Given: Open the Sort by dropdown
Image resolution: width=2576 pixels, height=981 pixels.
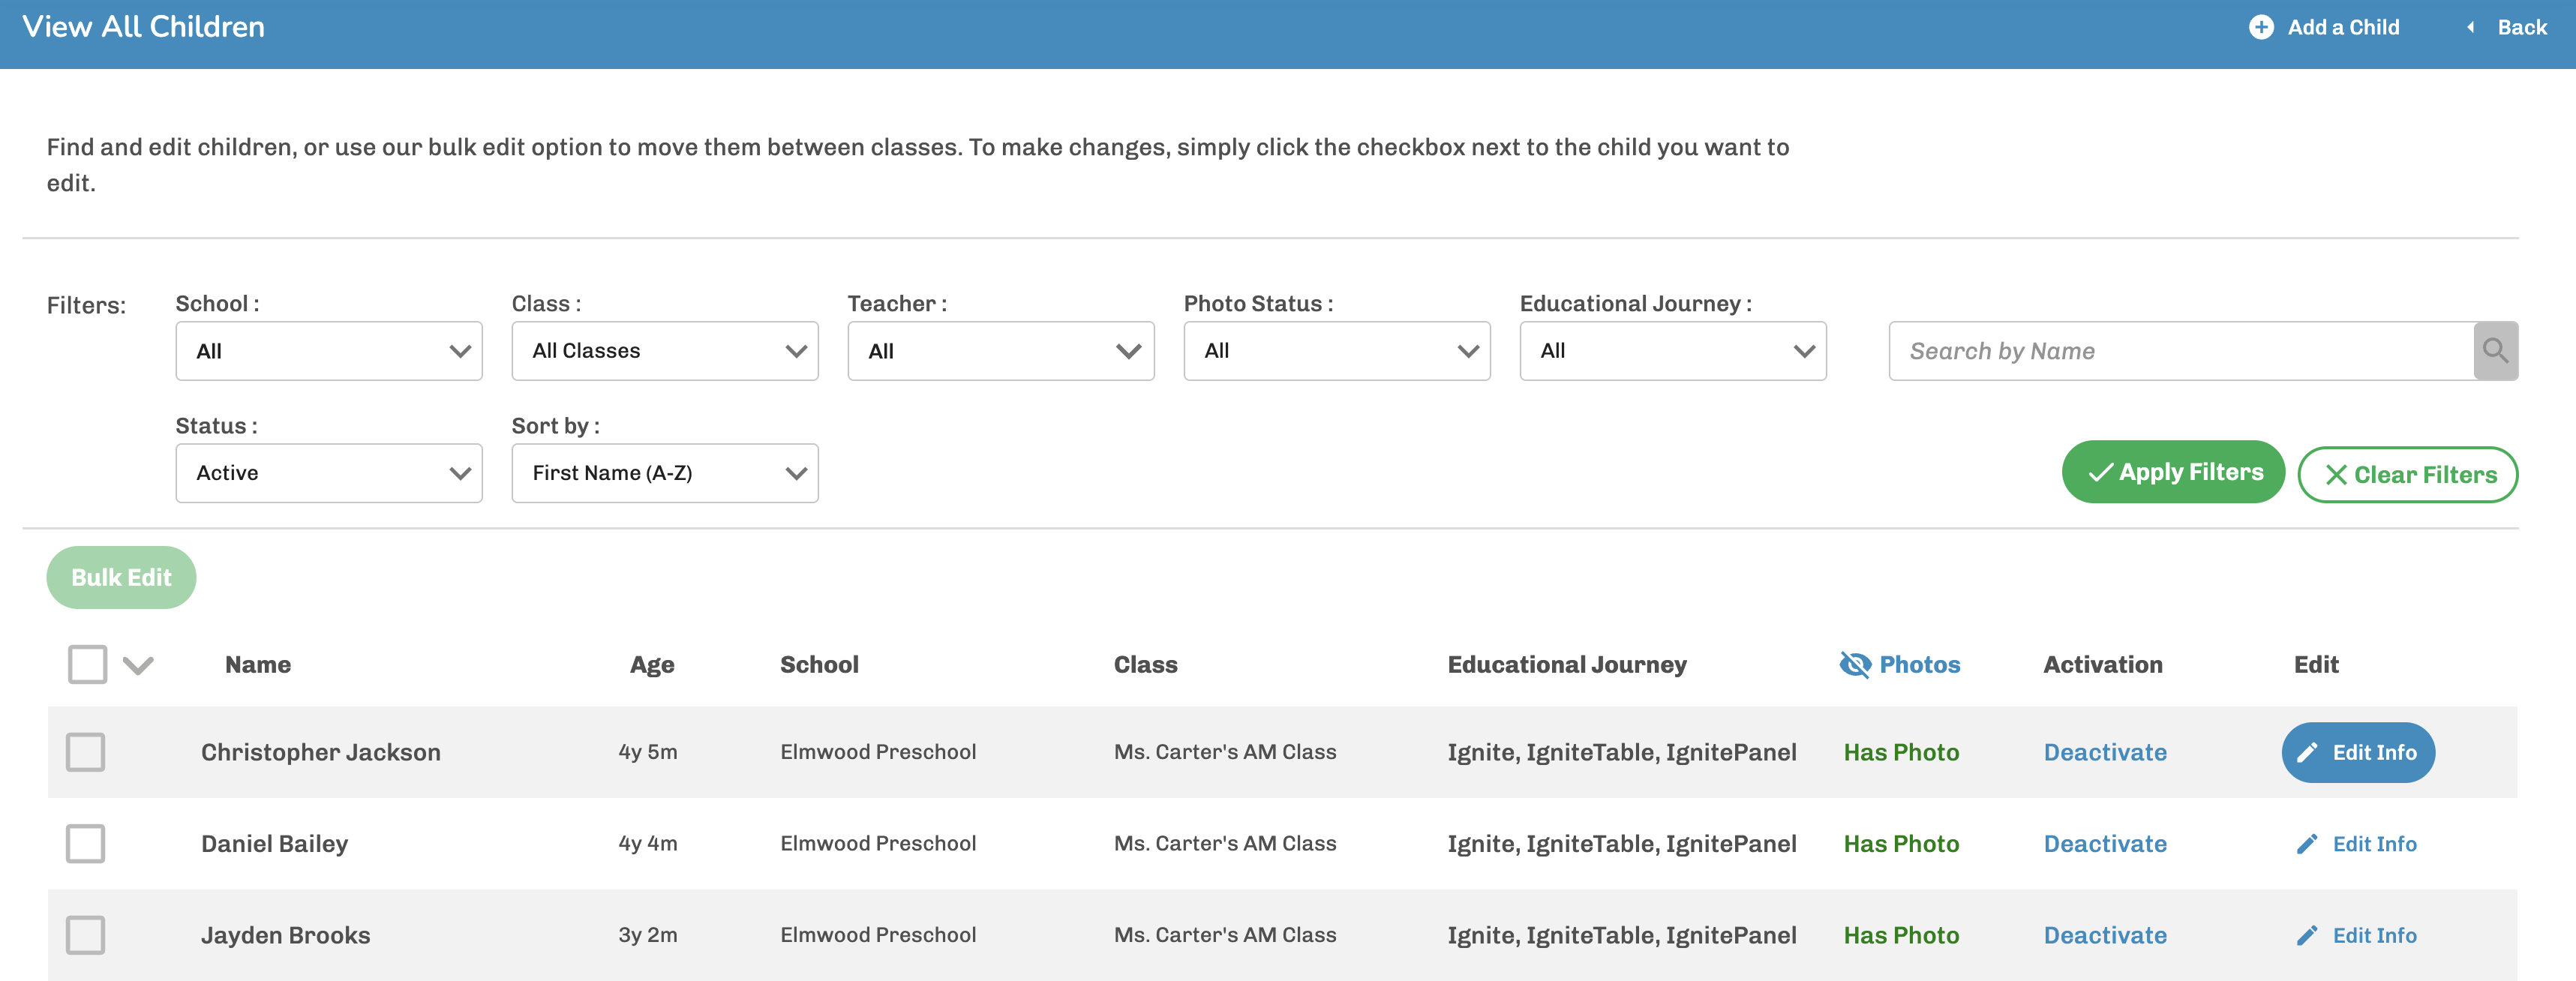Looking at the screenshot, I should (x=665, y=473).
